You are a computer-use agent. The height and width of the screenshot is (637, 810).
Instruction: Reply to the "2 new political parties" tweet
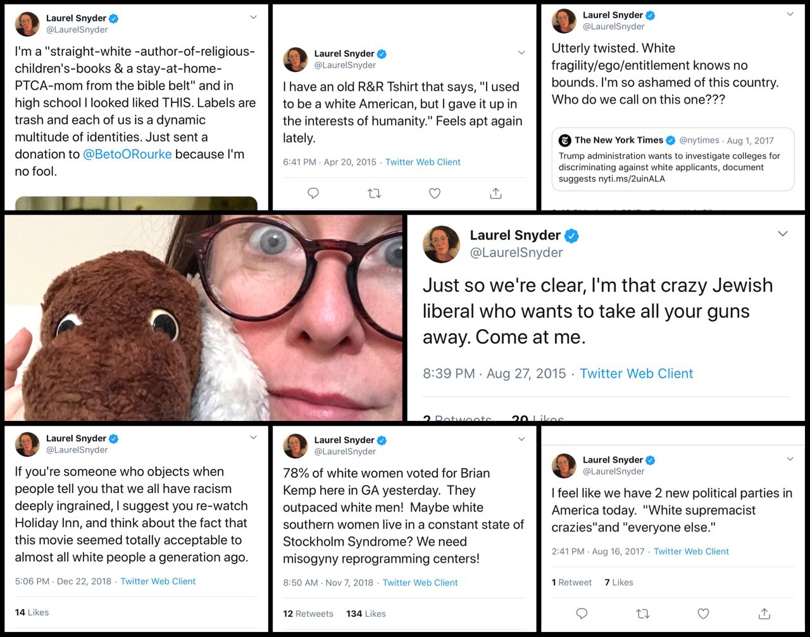[x=582, y=613]
